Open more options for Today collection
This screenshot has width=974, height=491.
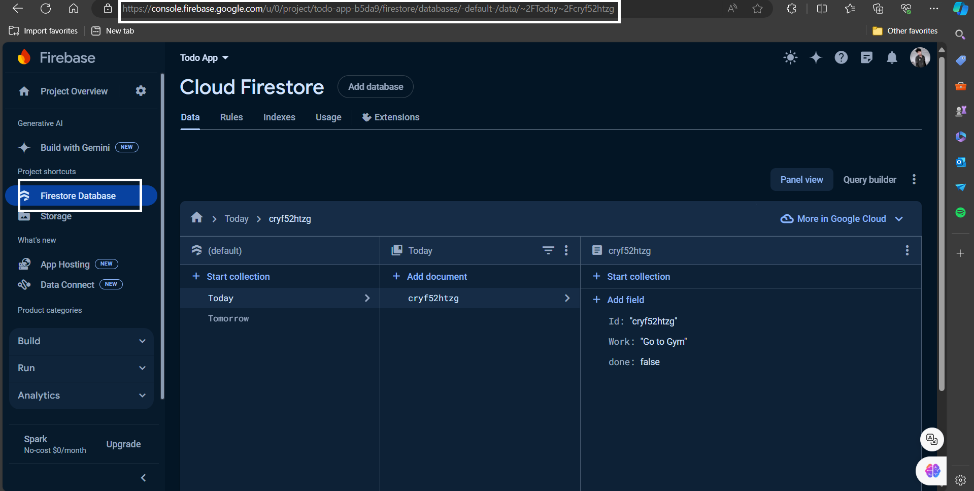point(566,250)
